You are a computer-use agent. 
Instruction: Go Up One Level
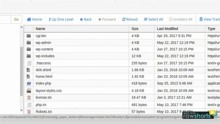click(61, 19)
